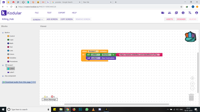
Task: Open the backpack in the viewer
Action: tap(190, 37)
